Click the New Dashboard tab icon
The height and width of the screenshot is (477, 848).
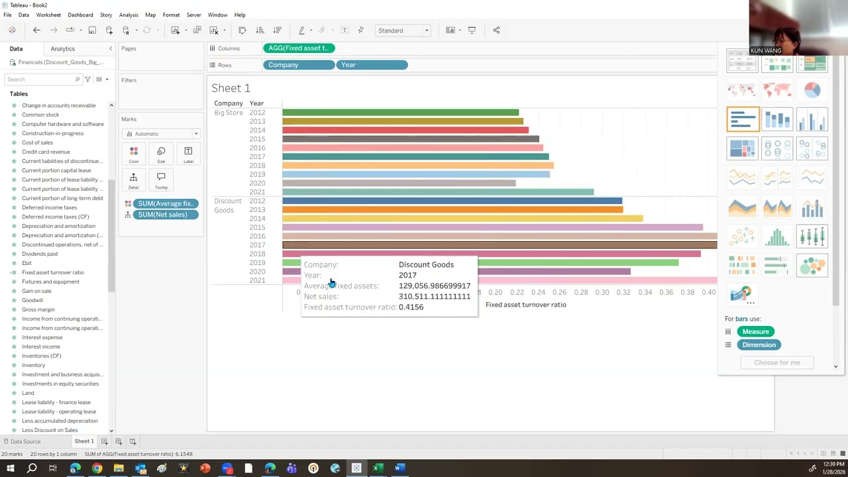[x=119, y=441]
